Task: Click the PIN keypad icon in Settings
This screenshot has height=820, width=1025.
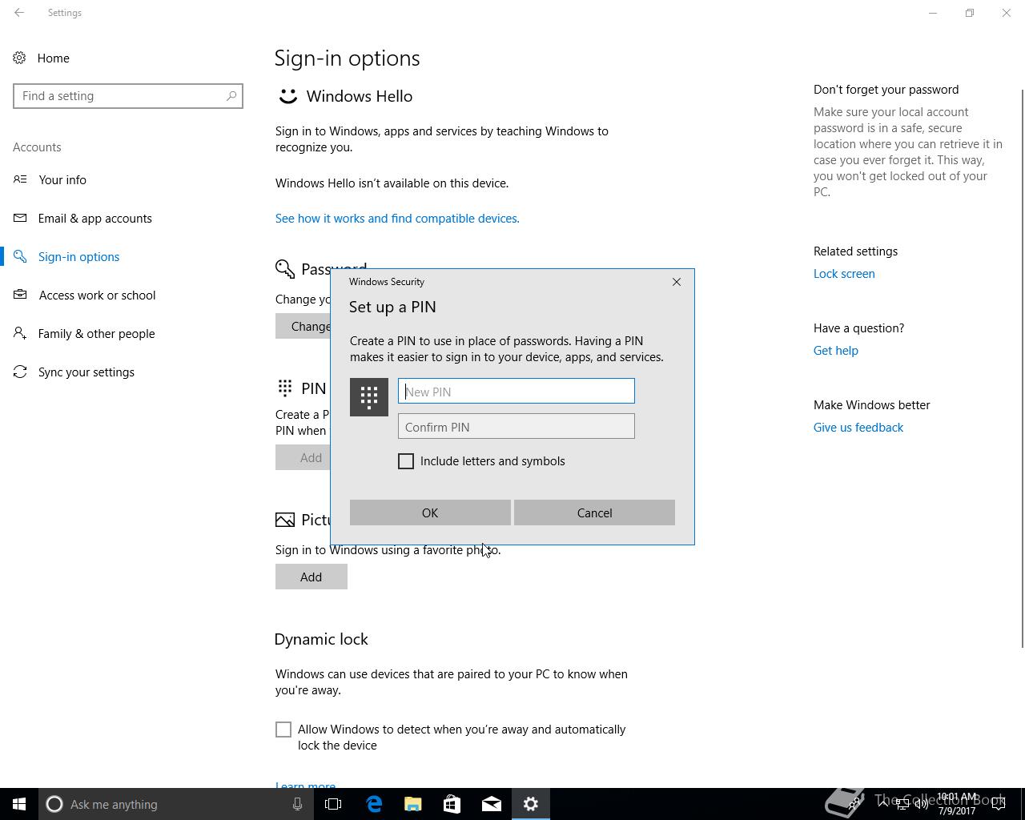Action: [x=285, y=388]
